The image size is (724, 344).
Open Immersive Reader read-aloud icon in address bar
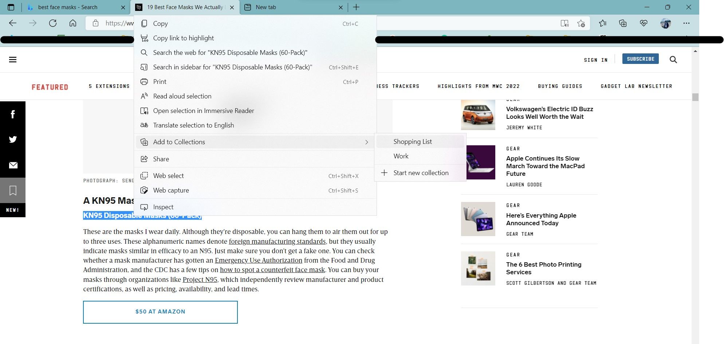(564, 24)
